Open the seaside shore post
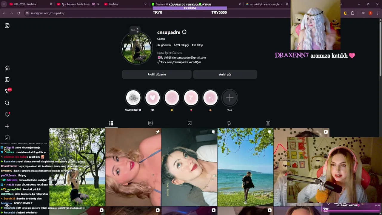The image size is (382, 215). [245, 167]
